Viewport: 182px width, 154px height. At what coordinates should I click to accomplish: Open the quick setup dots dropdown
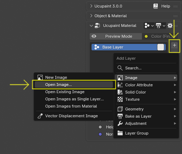149,26
